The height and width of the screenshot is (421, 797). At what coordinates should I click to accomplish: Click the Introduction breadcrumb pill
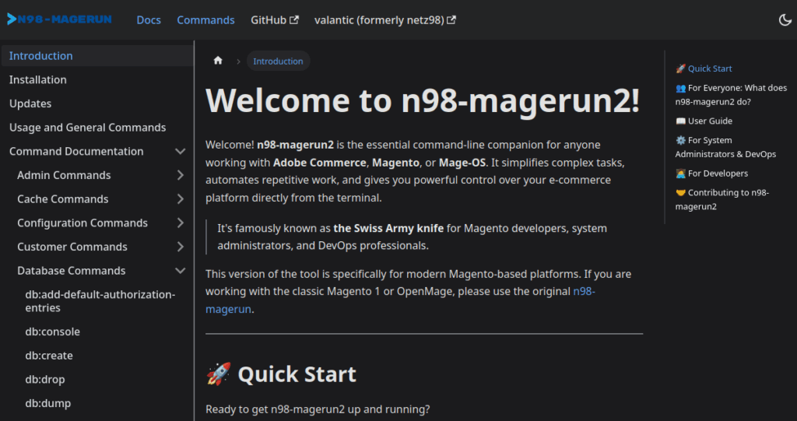278,61
